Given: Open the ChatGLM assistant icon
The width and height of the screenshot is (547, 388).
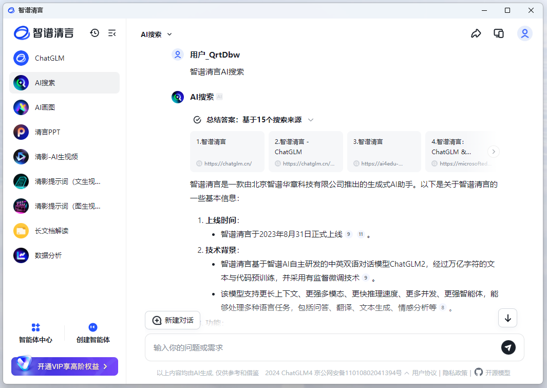Looking at the screenshot, I should [21, 58].
